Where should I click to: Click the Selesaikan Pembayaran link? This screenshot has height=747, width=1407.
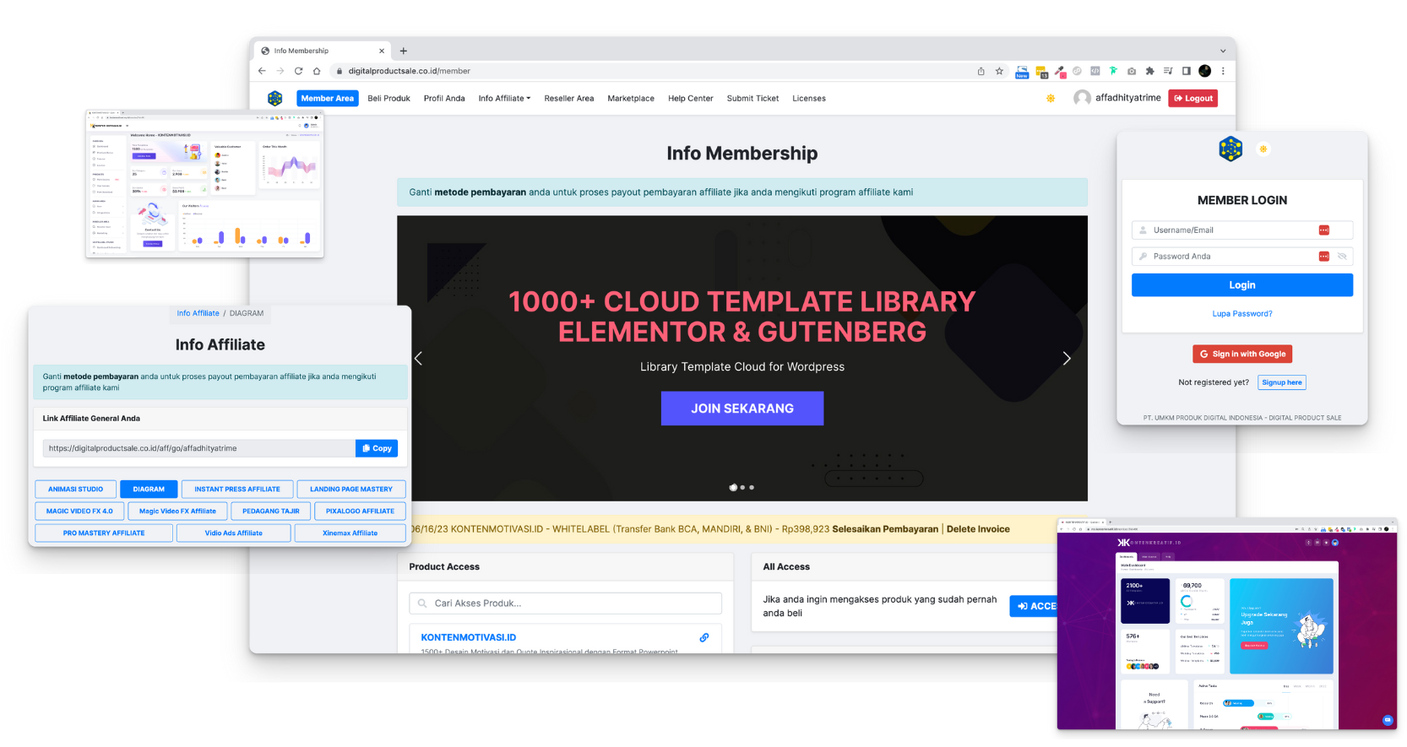[x=885, y=529]
